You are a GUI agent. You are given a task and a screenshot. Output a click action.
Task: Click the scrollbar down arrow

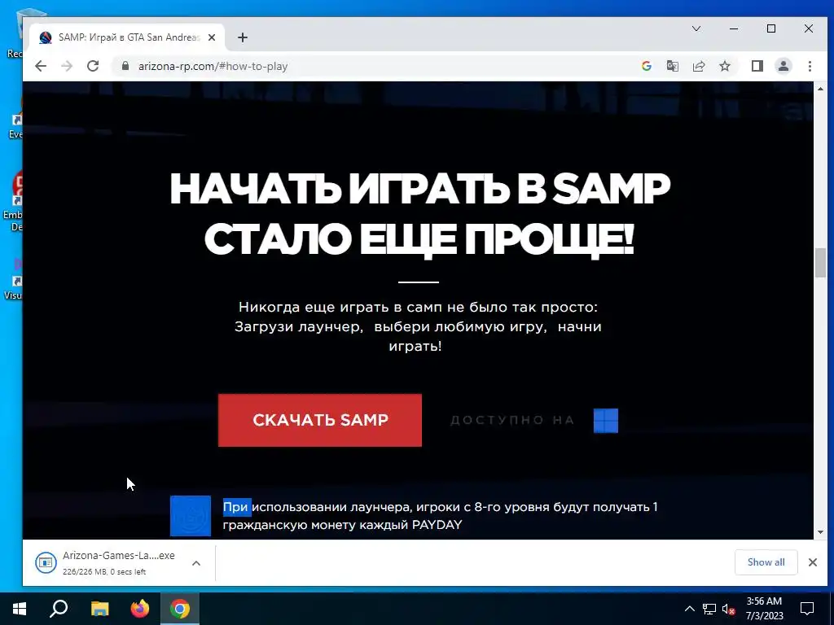point(819,532)
